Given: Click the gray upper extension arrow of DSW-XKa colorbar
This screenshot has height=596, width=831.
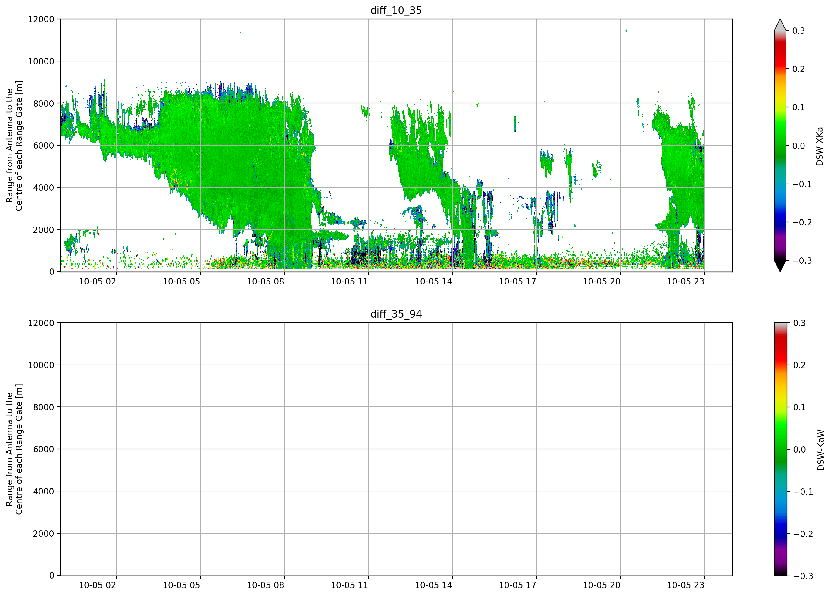Looking at the screenshot, I should (x=780, y=25).
